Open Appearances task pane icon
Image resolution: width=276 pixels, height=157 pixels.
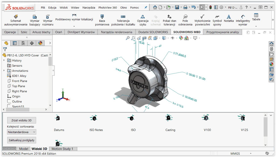pos(271,64)
